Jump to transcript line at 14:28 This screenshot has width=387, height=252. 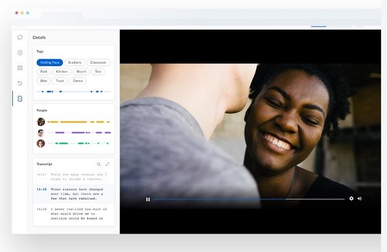(74, 194)
